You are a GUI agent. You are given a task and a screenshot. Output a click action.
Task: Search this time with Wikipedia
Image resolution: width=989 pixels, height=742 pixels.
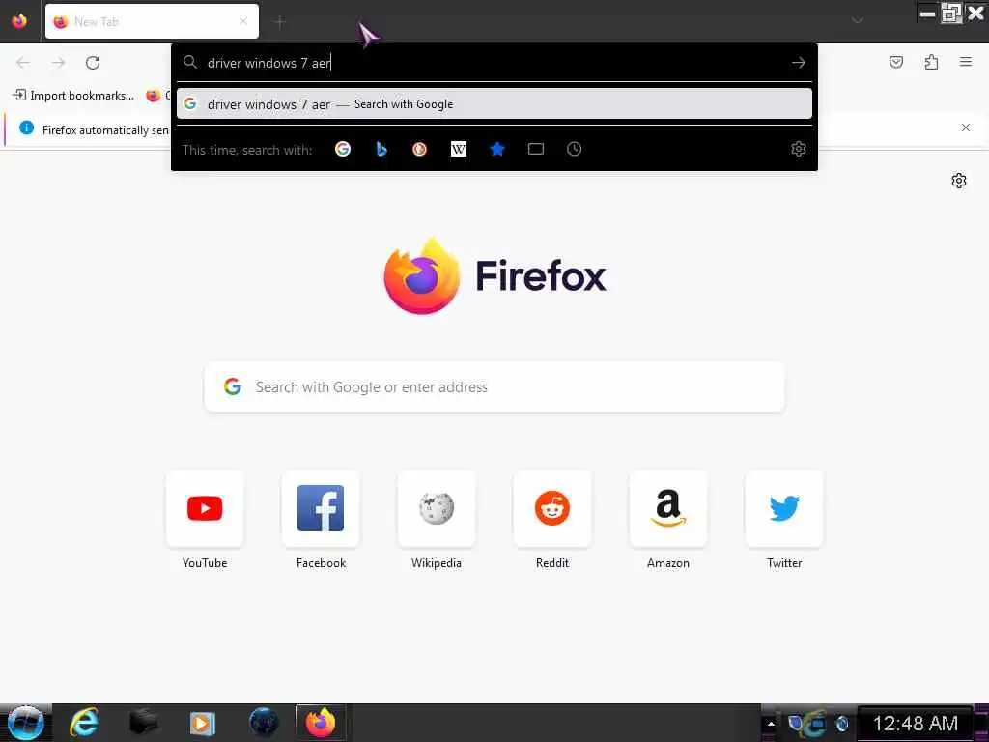pos(459,149)
